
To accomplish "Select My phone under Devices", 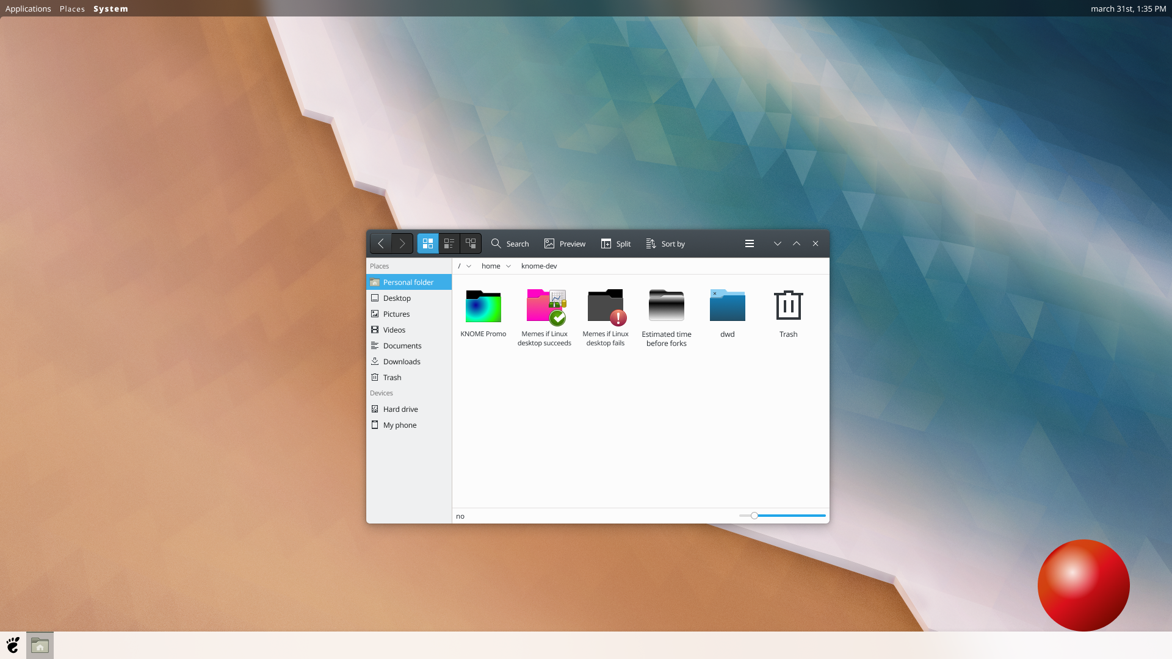I will [x=409, y=425].
